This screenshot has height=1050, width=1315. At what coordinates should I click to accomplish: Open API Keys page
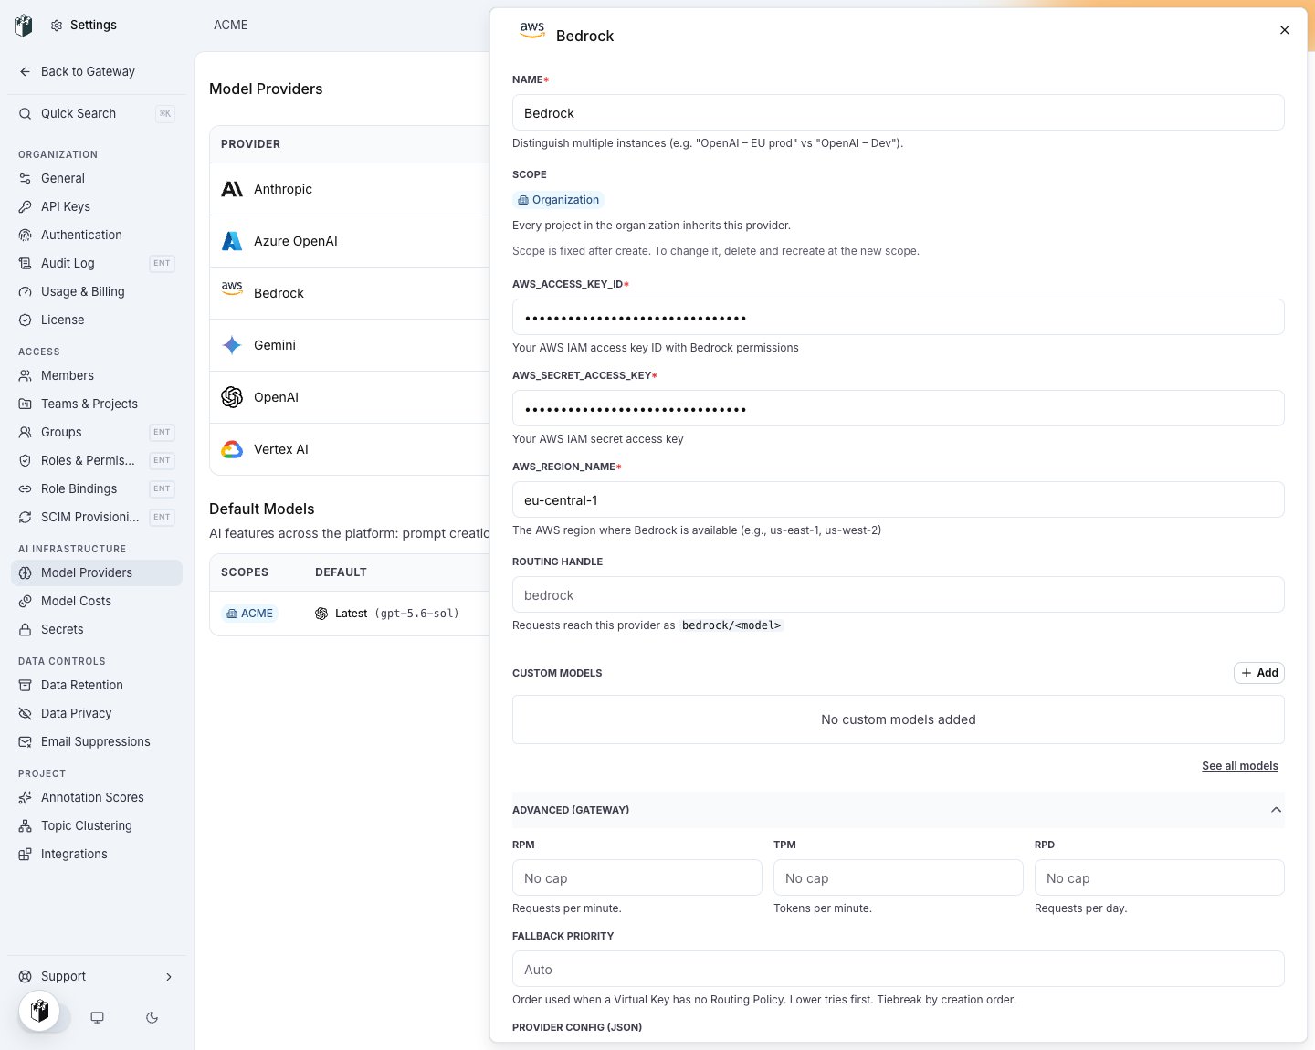97,206
